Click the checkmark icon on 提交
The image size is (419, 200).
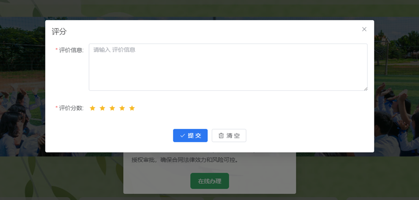coord(183,136)
